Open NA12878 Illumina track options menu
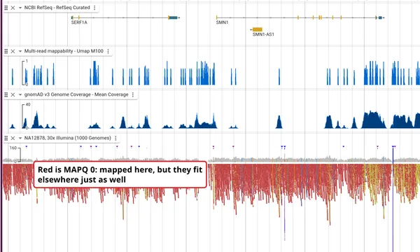420x252 pixels. (115, 138)
